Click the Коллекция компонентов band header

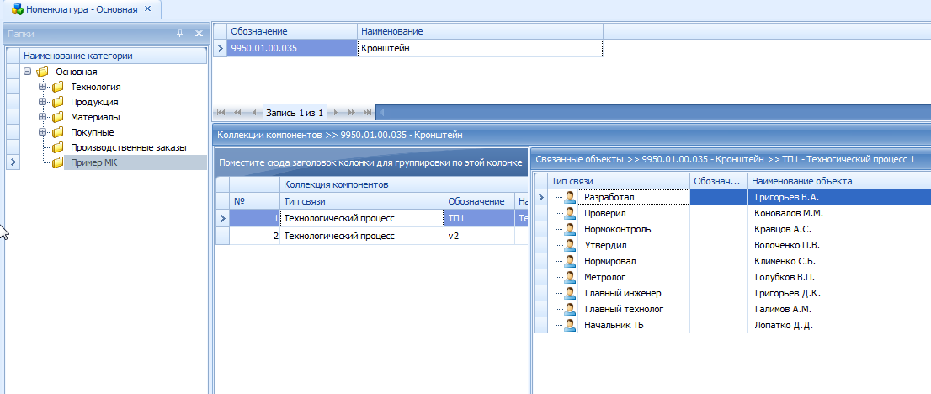click(x=404, y=185)
